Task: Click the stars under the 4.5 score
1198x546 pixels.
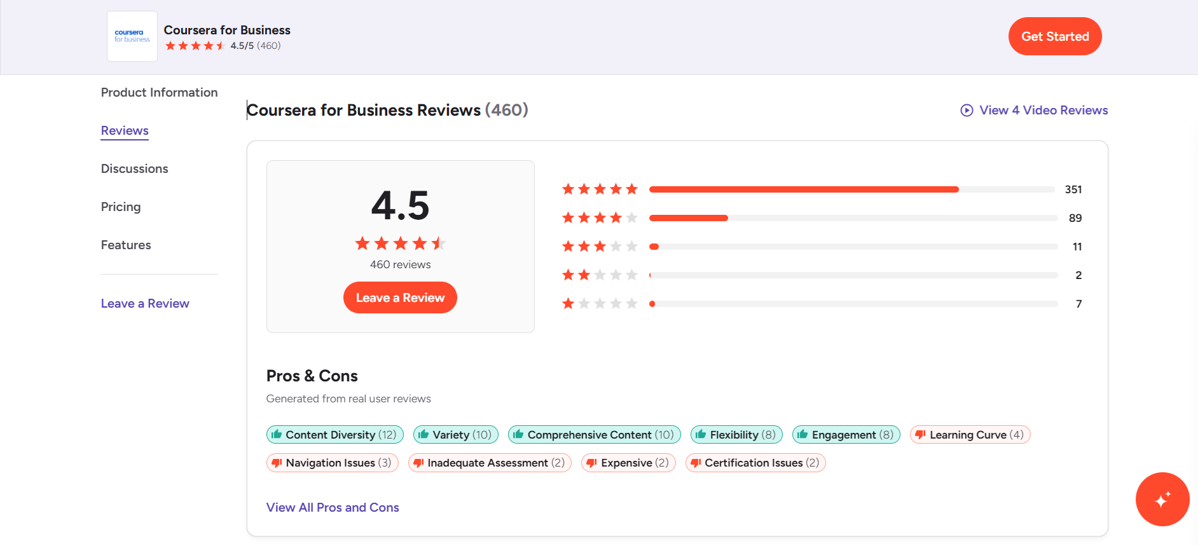Action: tap(400, 243)
